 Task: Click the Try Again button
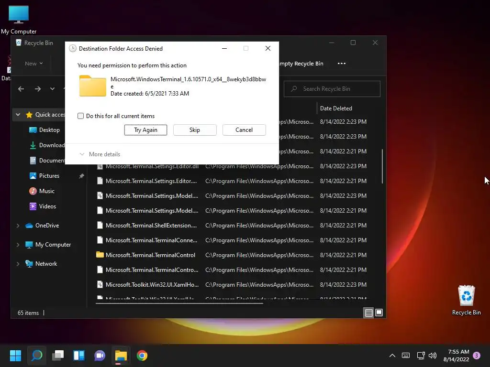[145, 130]
